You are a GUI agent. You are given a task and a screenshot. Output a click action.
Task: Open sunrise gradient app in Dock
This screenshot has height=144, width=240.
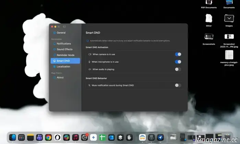[x=142, y=137]
